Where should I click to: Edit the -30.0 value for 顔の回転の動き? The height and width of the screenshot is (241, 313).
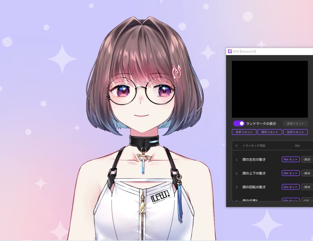[x=307, y=187]
